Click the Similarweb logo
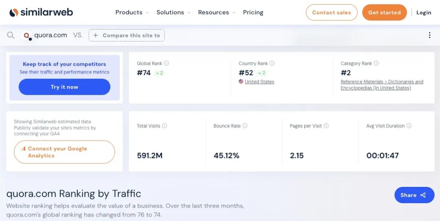The height and width of the screenshot is (221, 440). [41, 12]
